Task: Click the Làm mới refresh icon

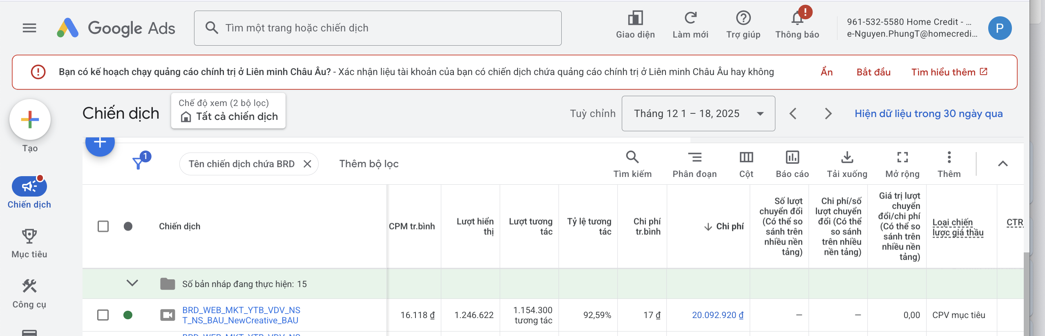Action: (690, 18)
